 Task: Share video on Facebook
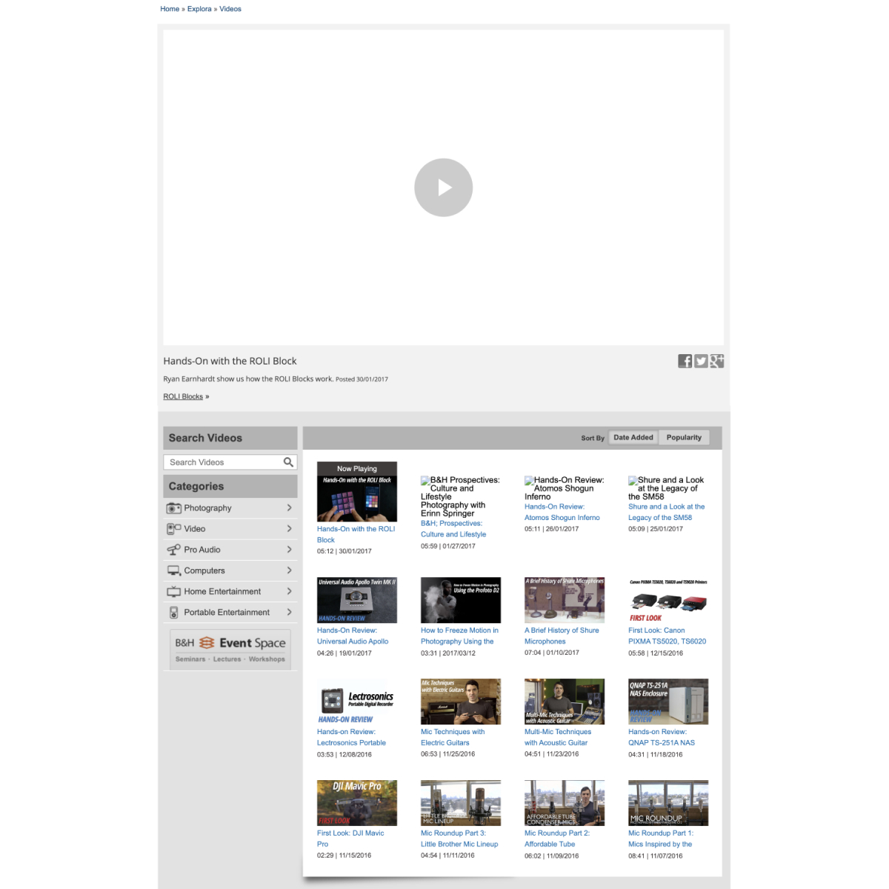pos(685,361)
